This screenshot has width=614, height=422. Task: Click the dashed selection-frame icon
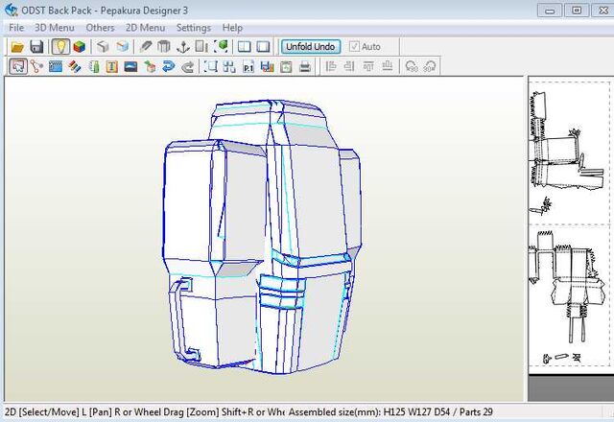click(x=211, y=66)
